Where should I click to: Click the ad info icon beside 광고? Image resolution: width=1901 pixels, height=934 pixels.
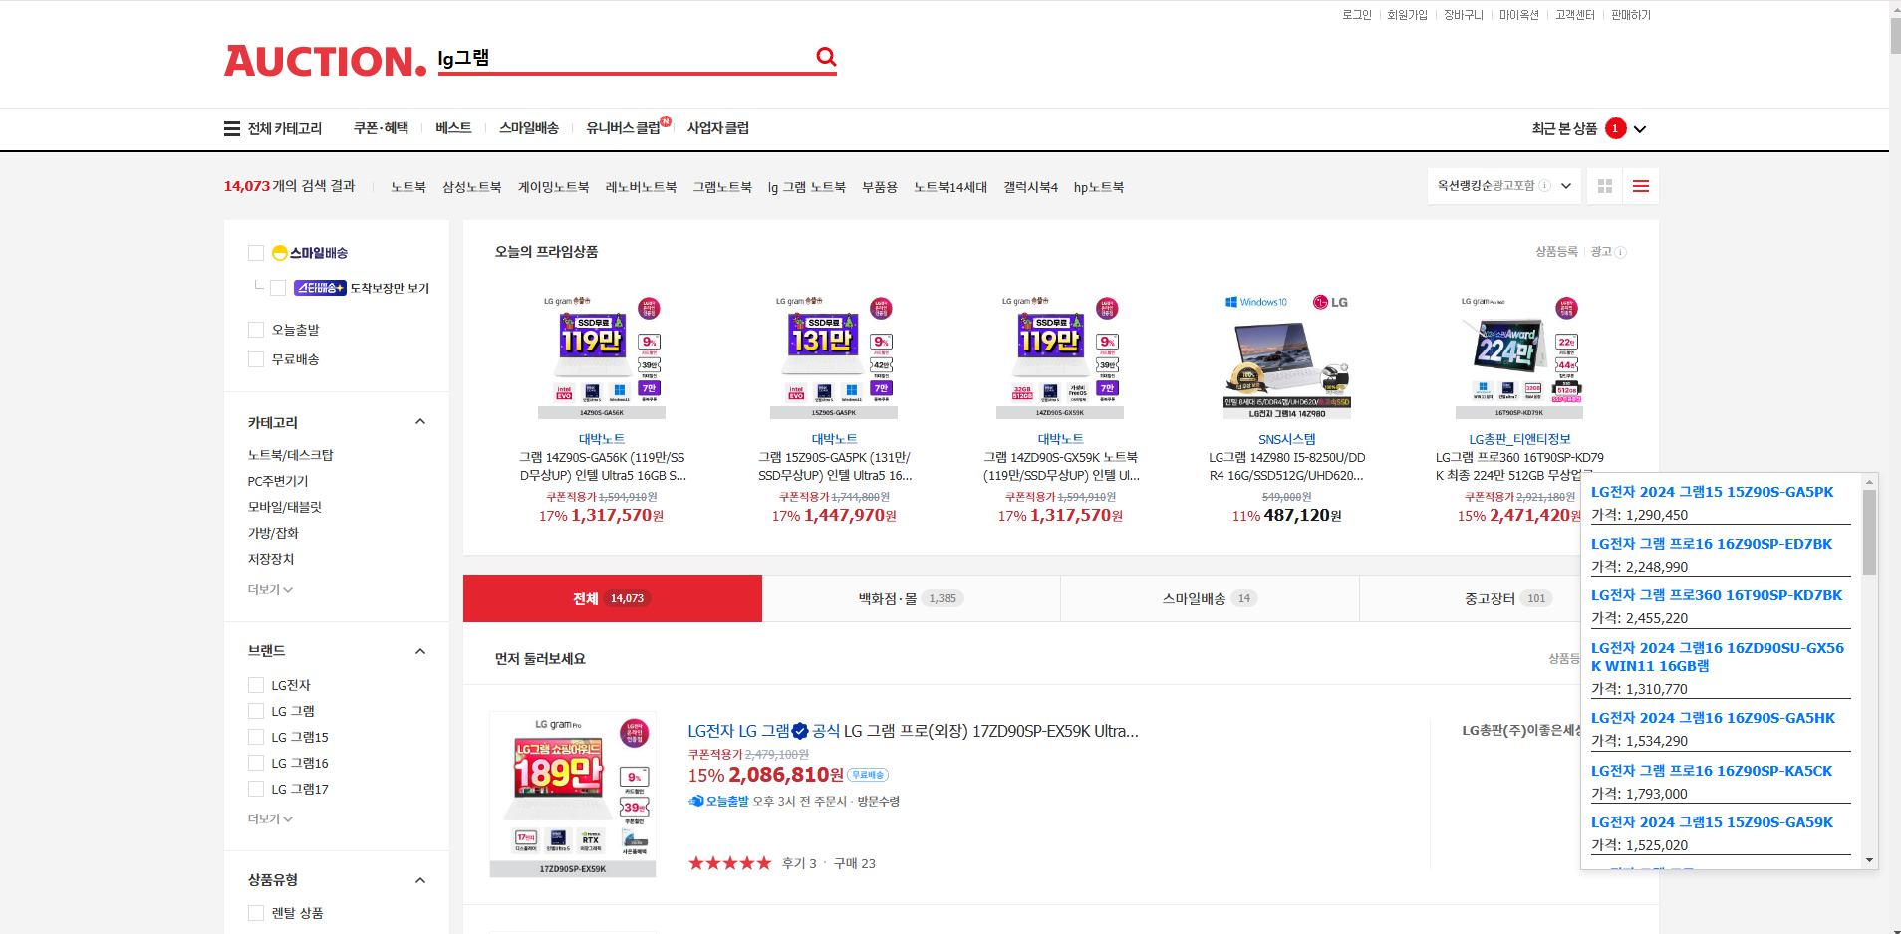(x=1621, y=252)
